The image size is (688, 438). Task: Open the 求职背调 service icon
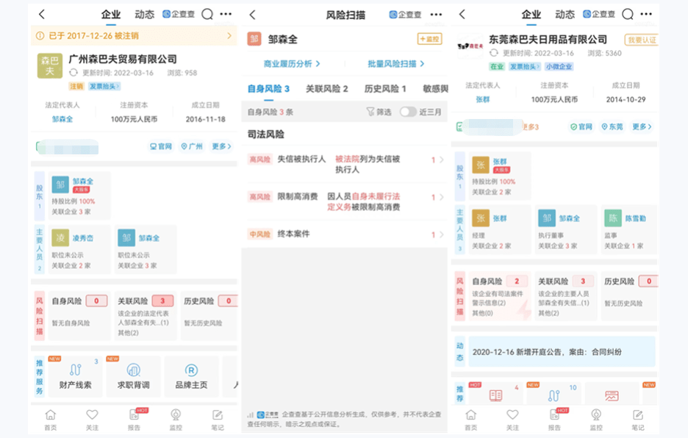click(133, 376)
